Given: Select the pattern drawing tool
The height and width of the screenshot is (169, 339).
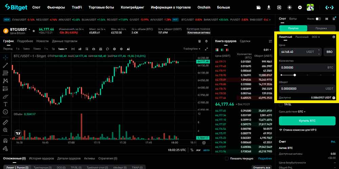Looking at the screenshot, I should [5, 81].
